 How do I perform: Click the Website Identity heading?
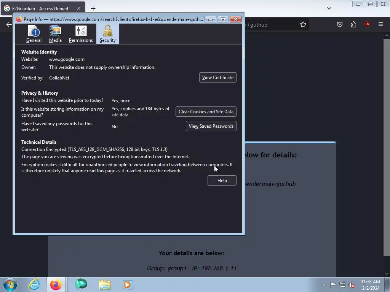pyautogui.click(x=39, y=52)
